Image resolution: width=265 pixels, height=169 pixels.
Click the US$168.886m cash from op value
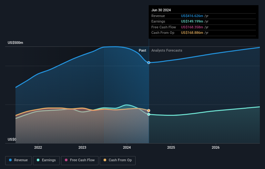pyautogui.click(x=192, y=33)
